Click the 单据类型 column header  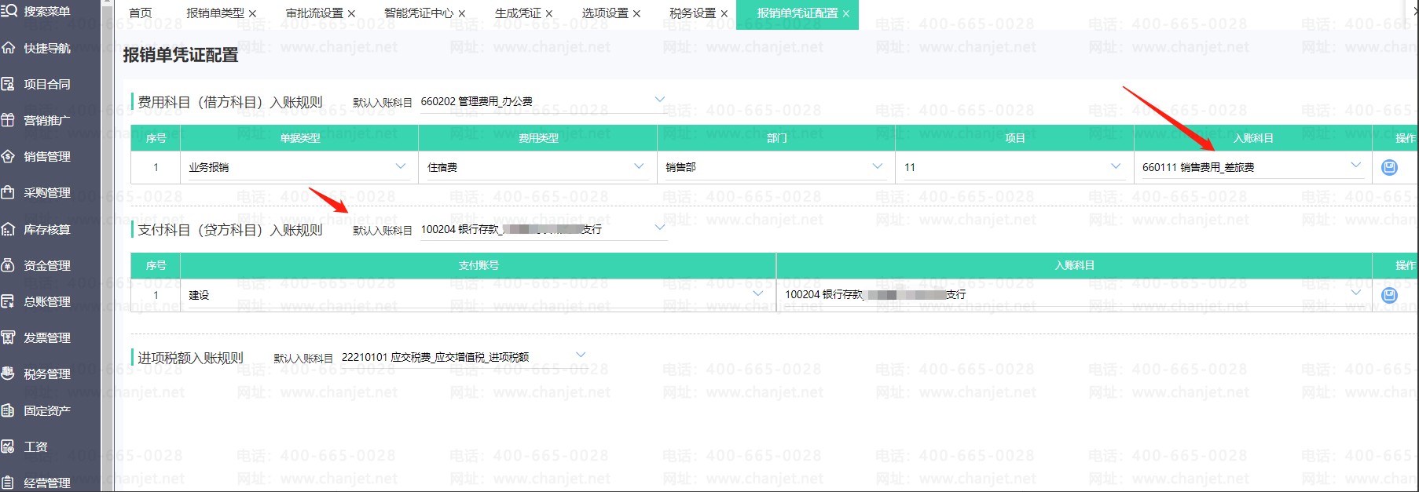click(x=299, y=138)
